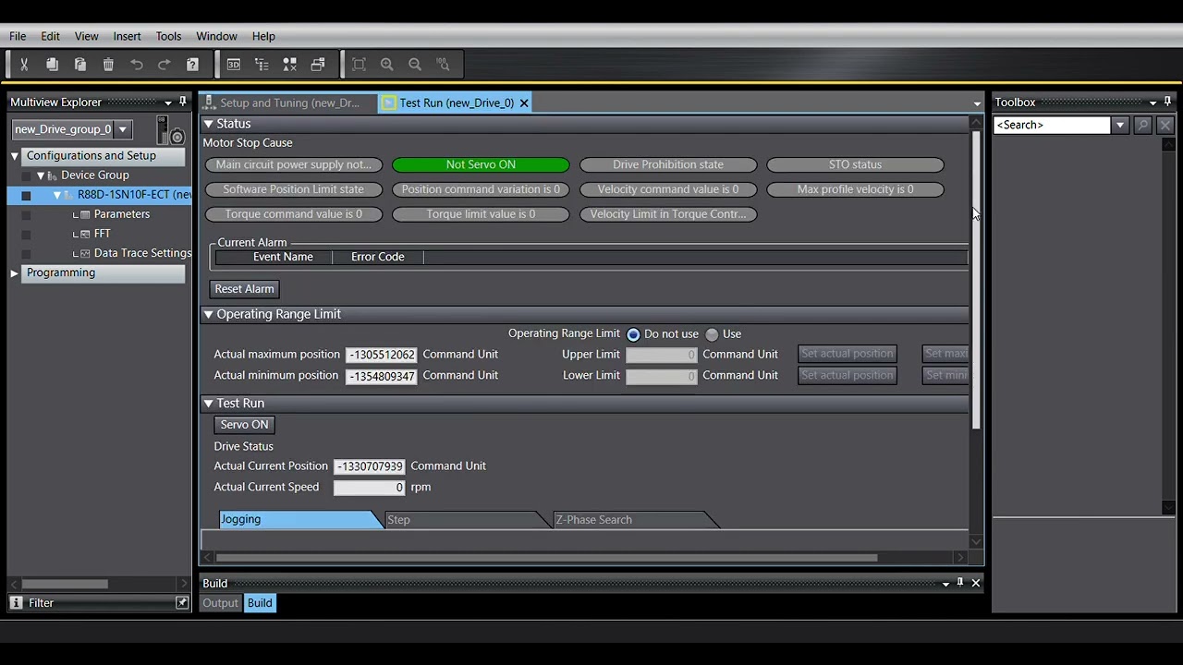Click the Servo ON button
Screen dimensions: 1183x665
point(244,425)
